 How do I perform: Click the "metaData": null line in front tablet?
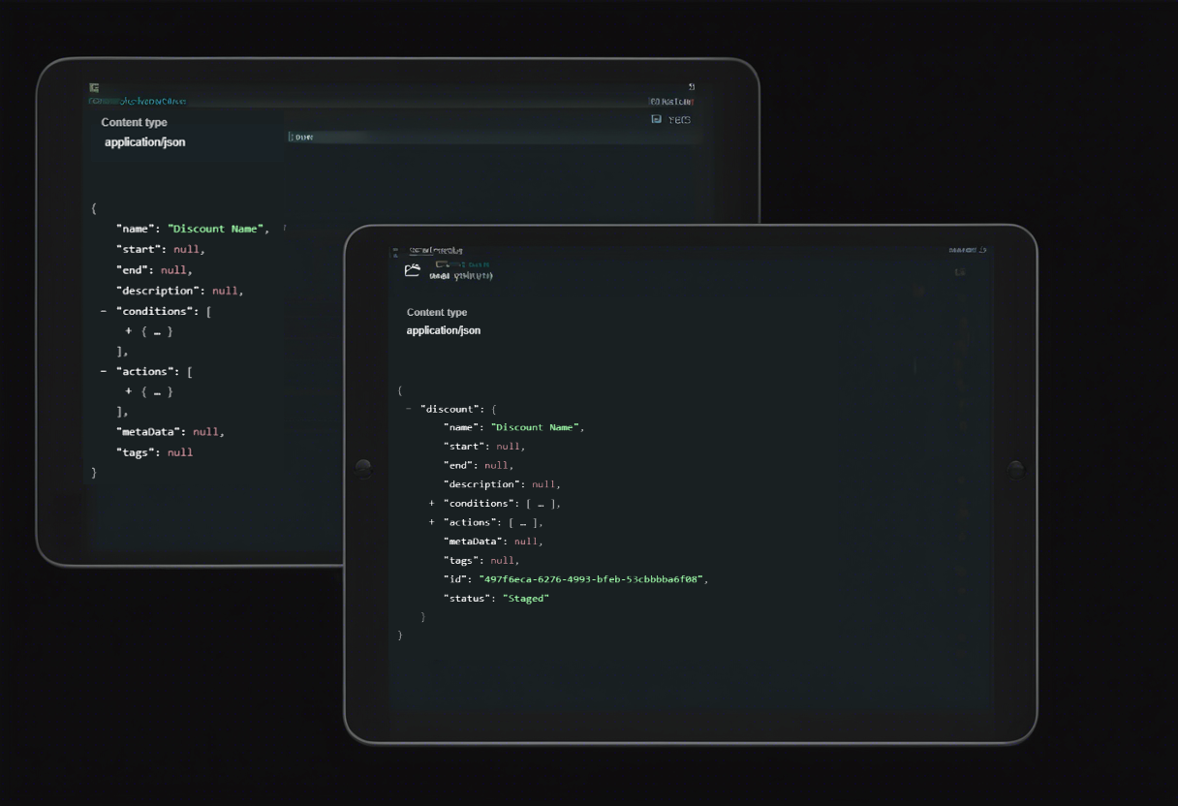[x=493, y=542]
